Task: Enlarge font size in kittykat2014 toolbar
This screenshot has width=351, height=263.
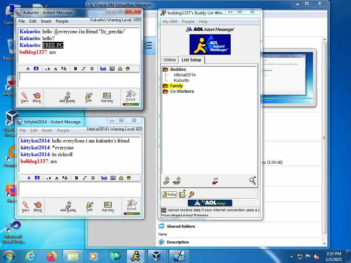Action: tap(65, 178)
